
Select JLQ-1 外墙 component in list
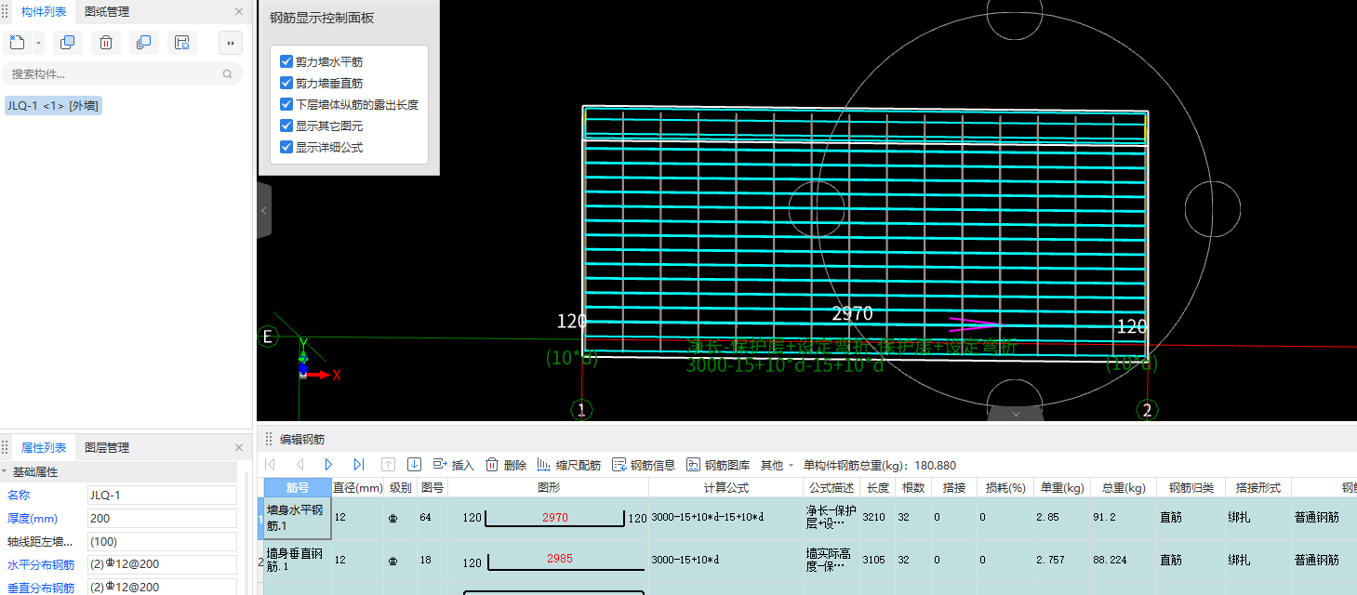[53, 106]
